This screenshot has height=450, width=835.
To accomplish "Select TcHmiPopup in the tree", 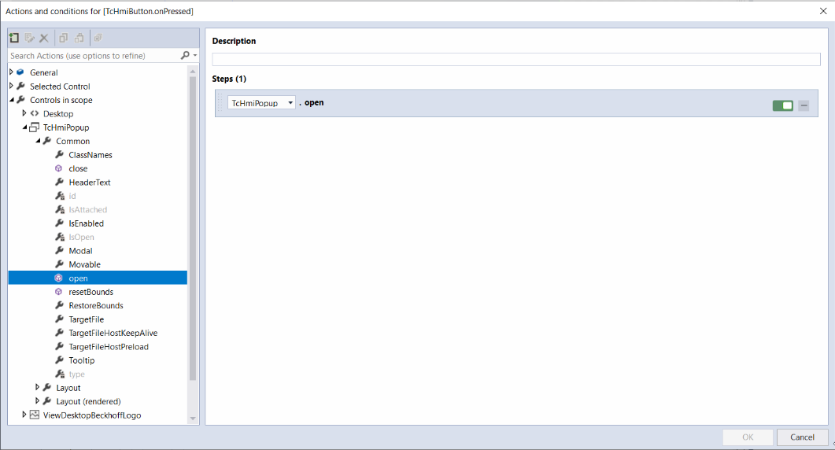I will click(66, 127).
